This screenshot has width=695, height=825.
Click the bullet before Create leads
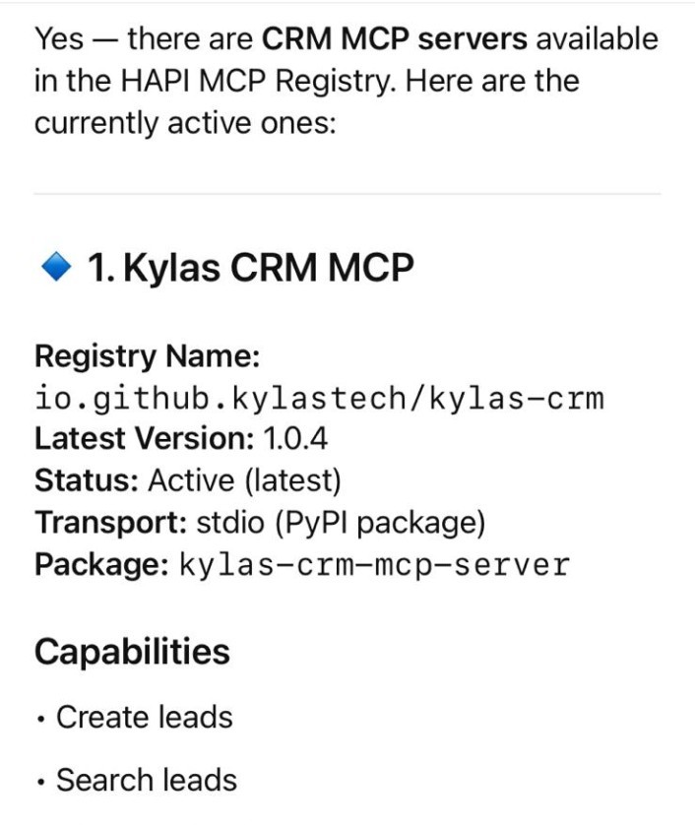(x=40, y=720)
